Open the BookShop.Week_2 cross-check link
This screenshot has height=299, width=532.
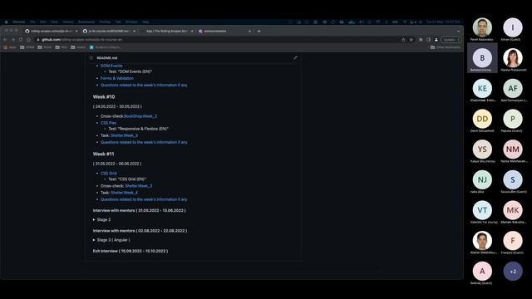[x=140, y=116]
